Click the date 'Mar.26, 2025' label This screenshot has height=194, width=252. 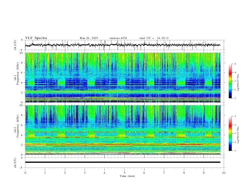tap(89, 38)
